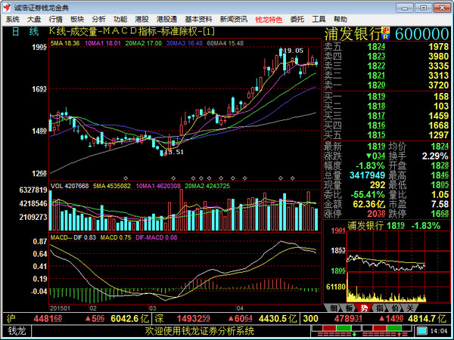Open the 港股 menu
Image resolution: width=454 pixels, height=340 pixels.
[142, 20]
